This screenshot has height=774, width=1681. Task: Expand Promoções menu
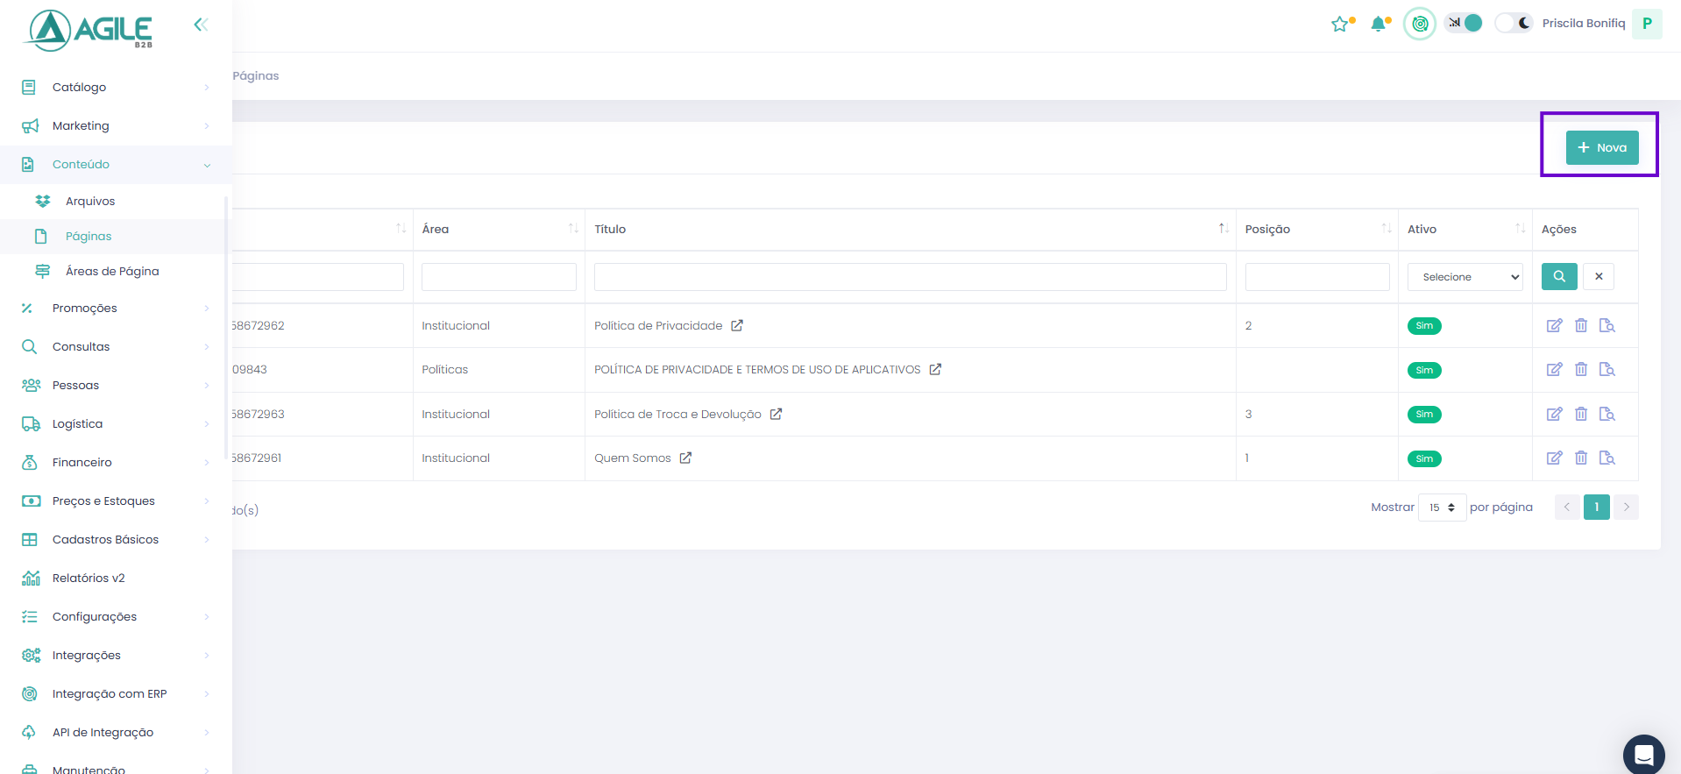pyautogui.click(x=116, y=308)
